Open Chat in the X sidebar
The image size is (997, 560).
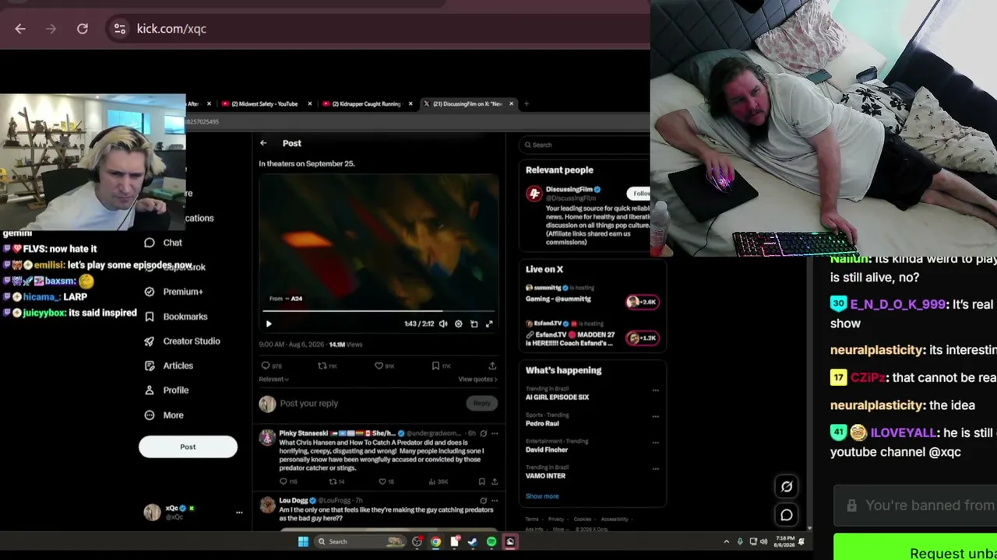(x=164, y=243)
